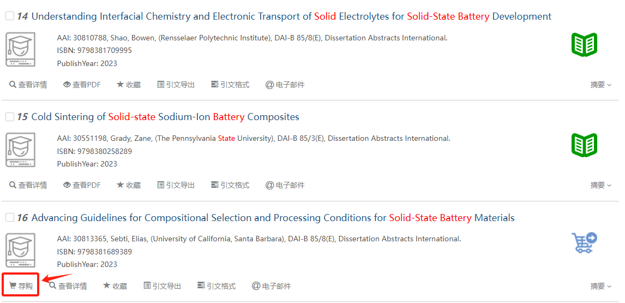Email (电子邮件) record 16
Screen dimensions: 625x303
[x=271, y=286]
